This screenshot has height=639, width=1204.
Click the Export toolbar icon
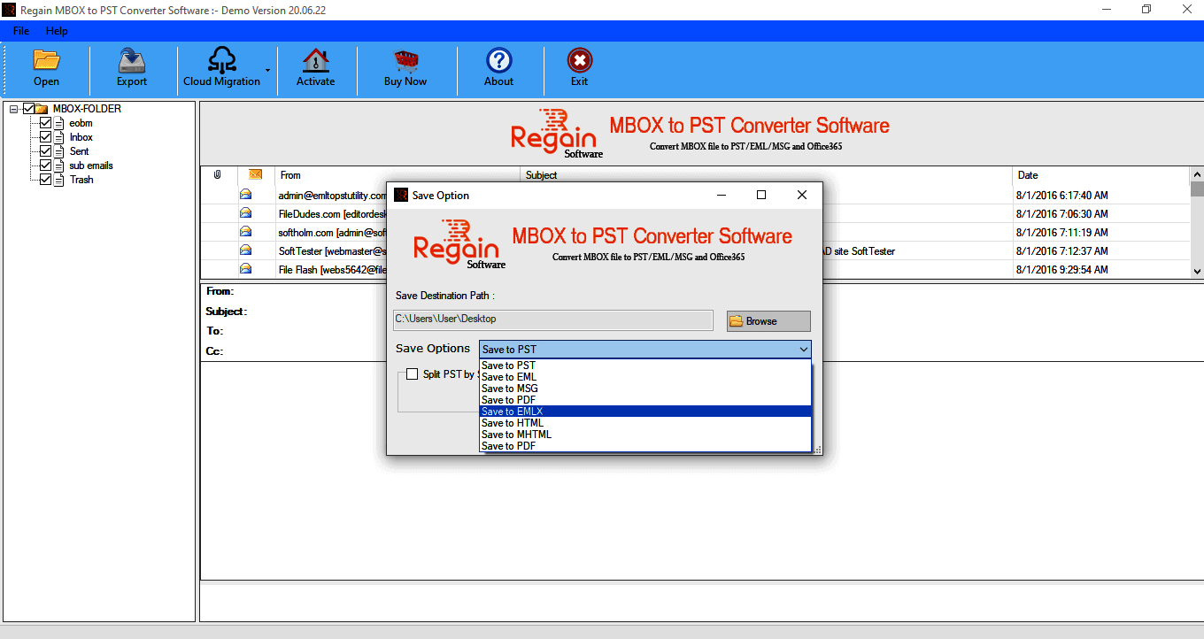click(132, 68)
